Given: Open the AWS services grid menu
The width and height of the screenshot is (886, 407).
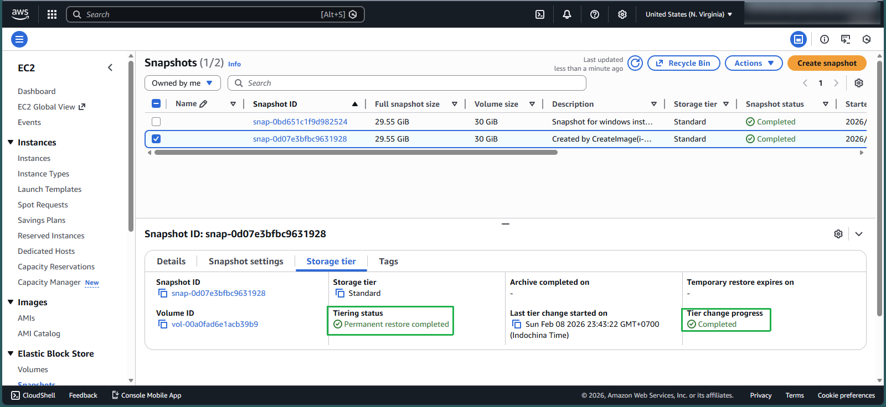Looking at the screenshot, I should (52, 14).
